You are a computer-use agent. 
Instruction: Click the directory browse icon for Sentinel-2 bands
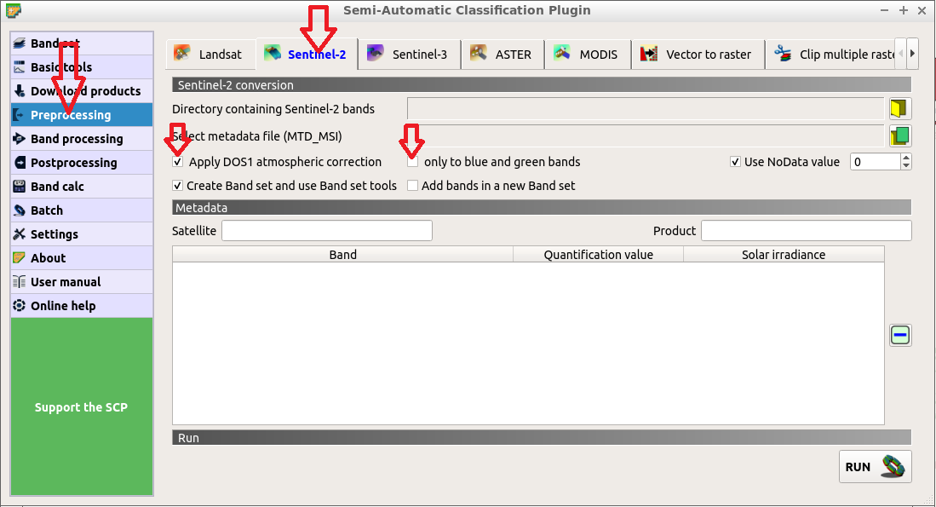pyautogui.click(x=899, y=108)
